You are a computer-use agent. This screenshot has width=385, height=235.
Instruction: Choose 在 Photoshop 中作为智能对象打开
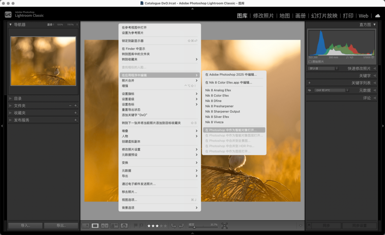pos(234,130)
